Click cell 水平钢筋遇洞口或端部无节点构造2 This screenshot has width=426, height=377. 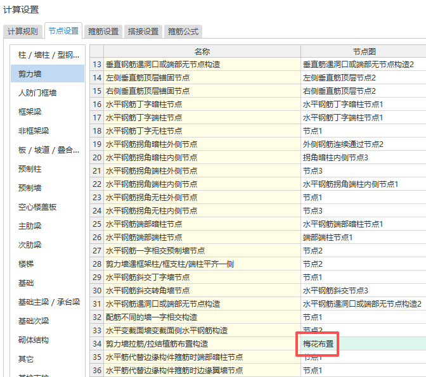[x=363, y=304]
